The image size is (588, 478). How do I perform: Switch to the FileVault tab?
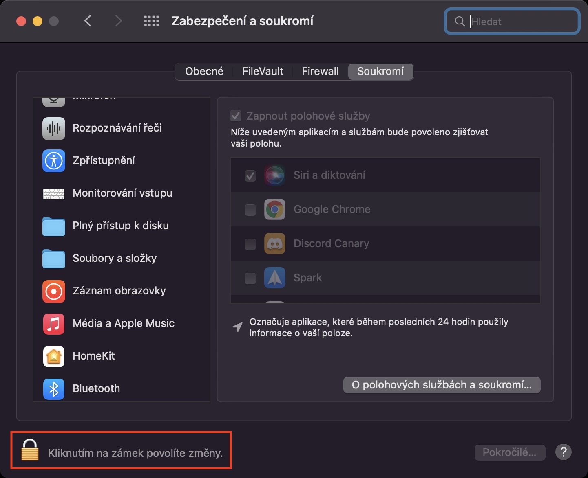coord(263,71)
